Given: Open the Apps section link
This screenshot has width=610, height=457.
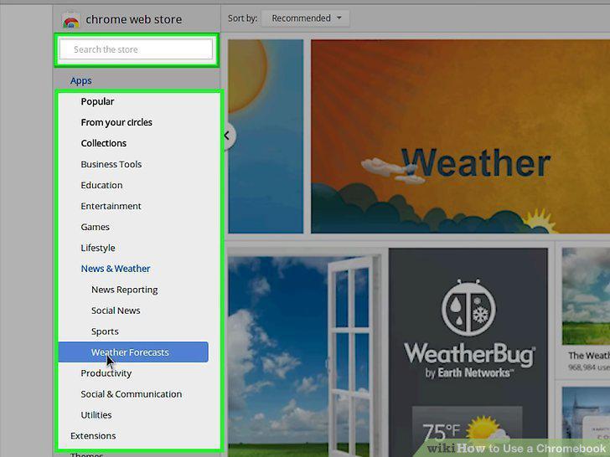Looking at the screenshot, I should point(81,80).
